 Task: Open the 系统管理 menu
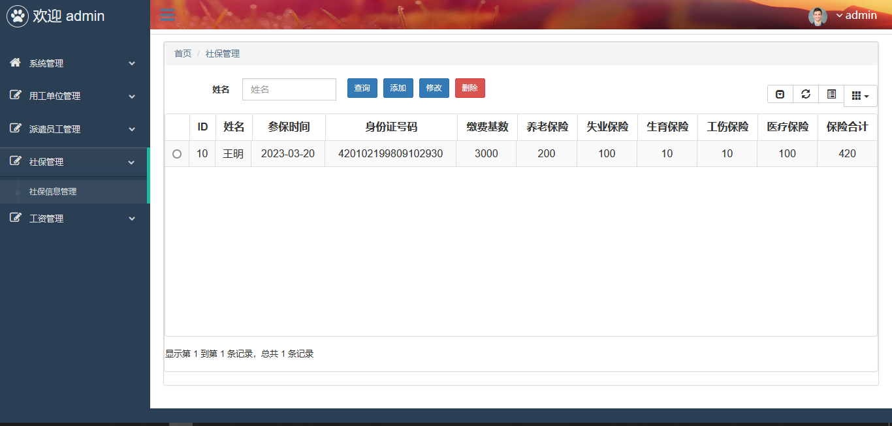click(74, 63)
